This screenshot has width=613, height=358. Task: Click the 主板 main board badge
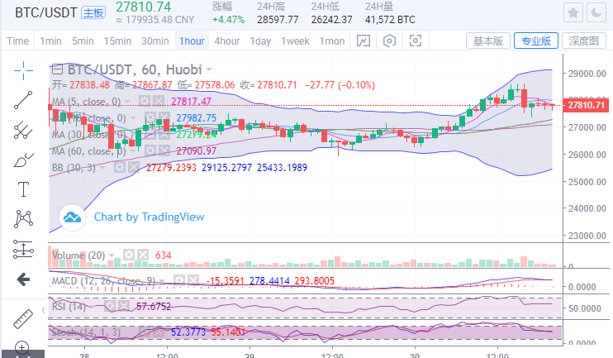click(x=93, y=13)
